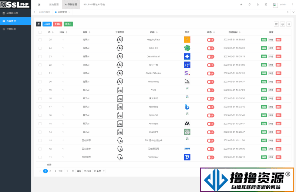Screen dimensions: 296x192
Task: Click the ChatGPT logo image
Action: 187,132
